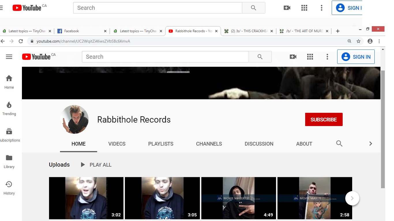Open watch History in sidebar
Viewport: 394px width, 221px height.
(x=9, y=188)
